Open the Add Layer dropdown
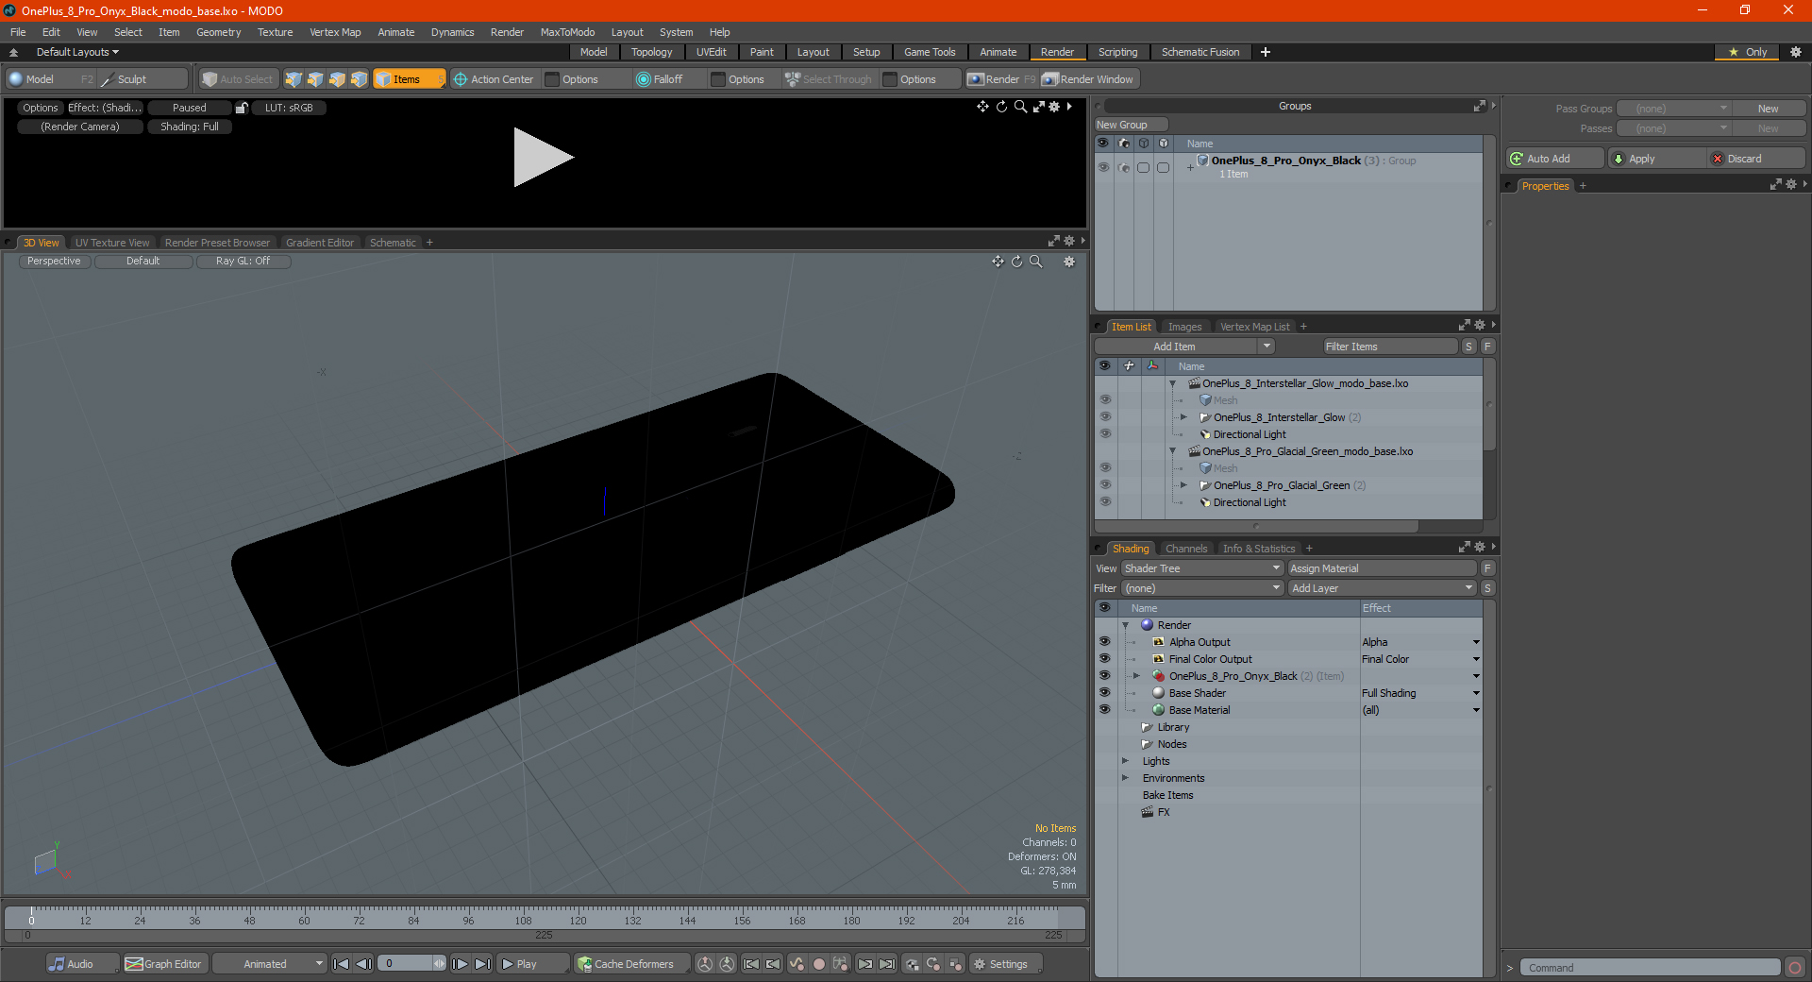Viewport: 1812px width, 982px height. pyautogui.click(x=1382, y=588)
